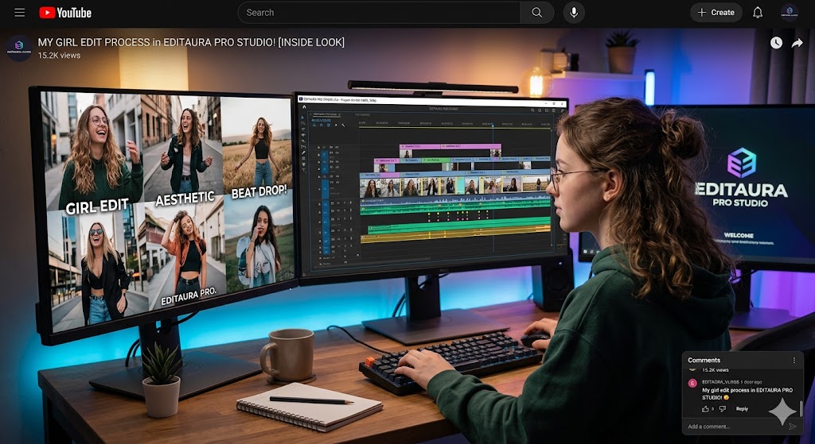Viewport: 815px width, 444px height.
Task: Open the Comments panel three-dot menu
Action: pyautogui.click(x=794, y=360)
